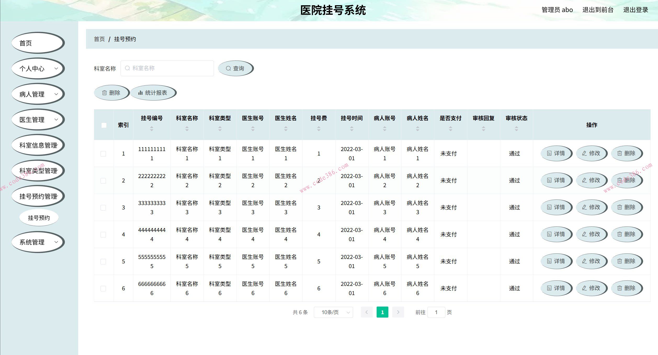
Task: Select 科室类型管理 in the sidebar
Action: click(x=38, y=170)
